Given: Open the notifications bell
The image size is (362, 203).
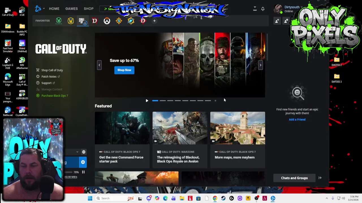Looking at the screenshot, I should pos(263,9).
